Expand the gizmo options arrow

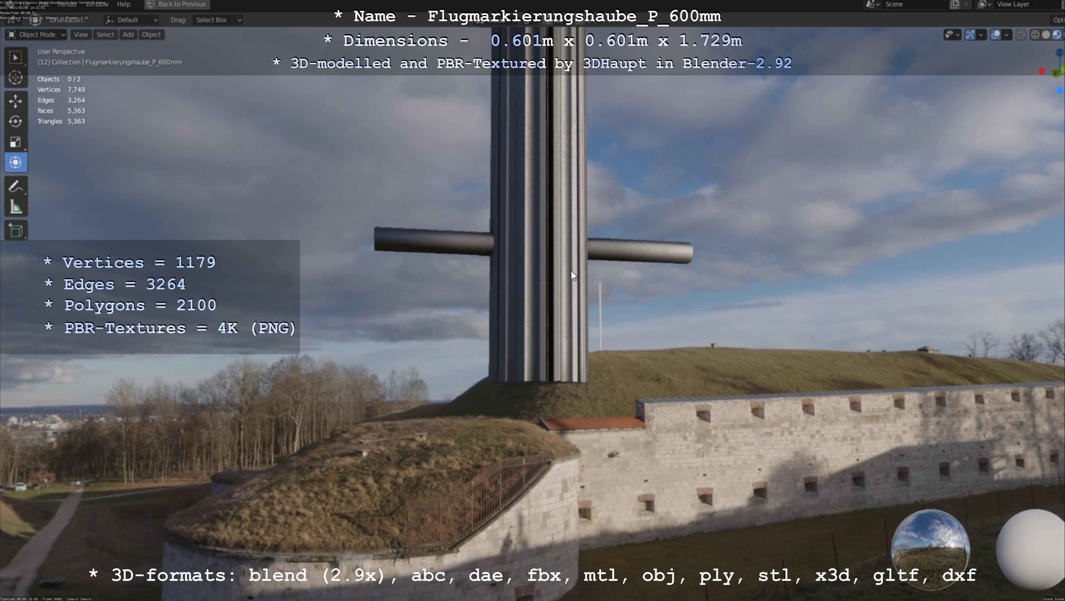tap(981, 35)
